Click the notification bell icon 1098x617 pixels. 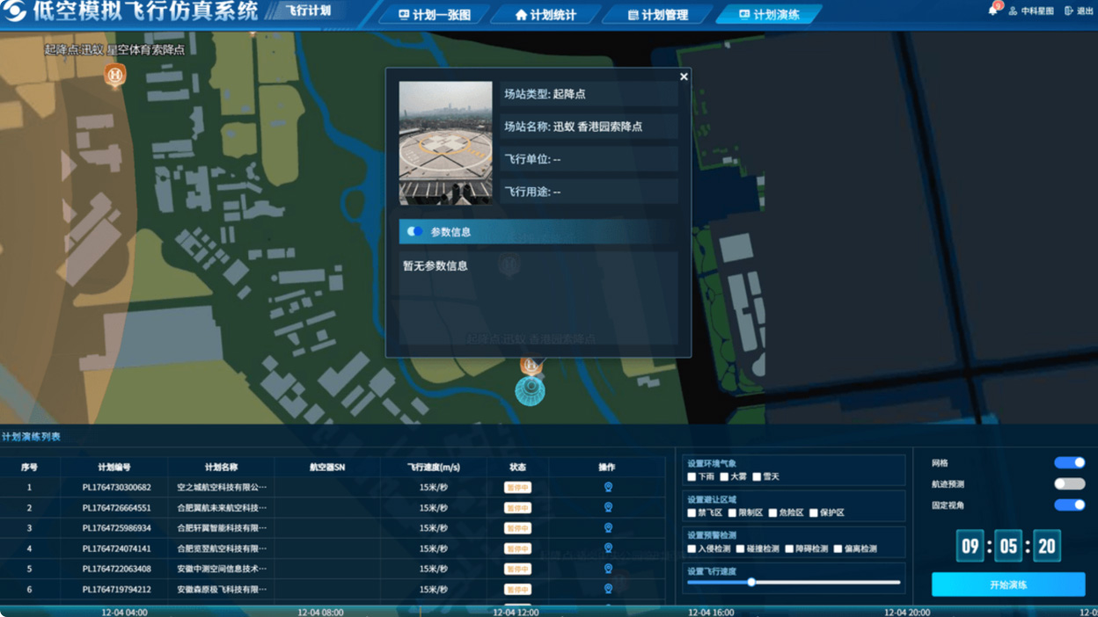tap(993, 11)
